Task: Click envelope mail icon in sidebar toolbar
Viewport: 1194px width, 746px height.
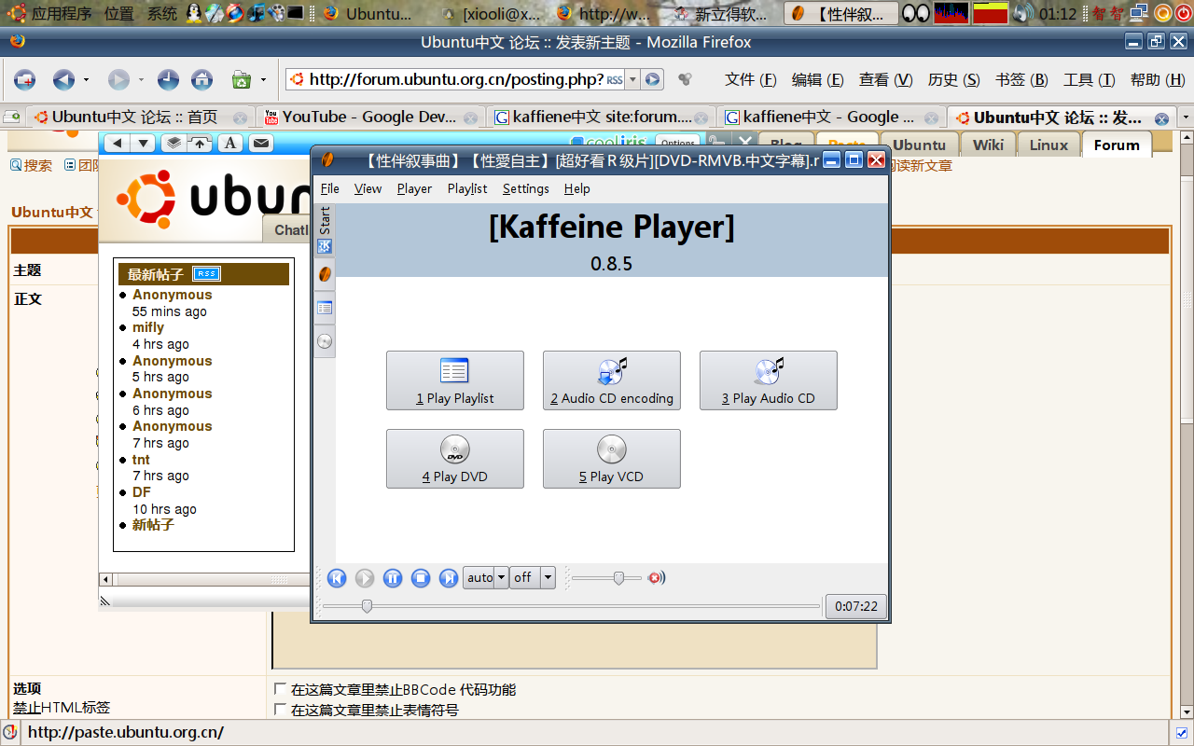Action: click(260, 143)
